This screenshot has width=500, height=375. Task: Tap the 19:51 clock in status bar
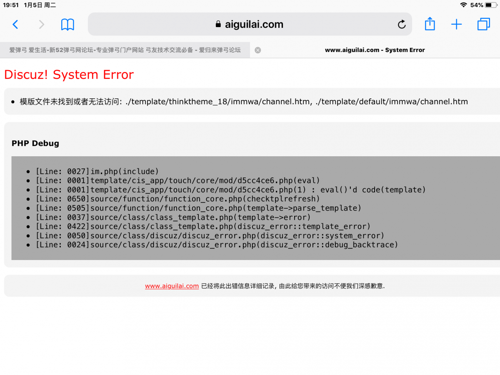11,5
